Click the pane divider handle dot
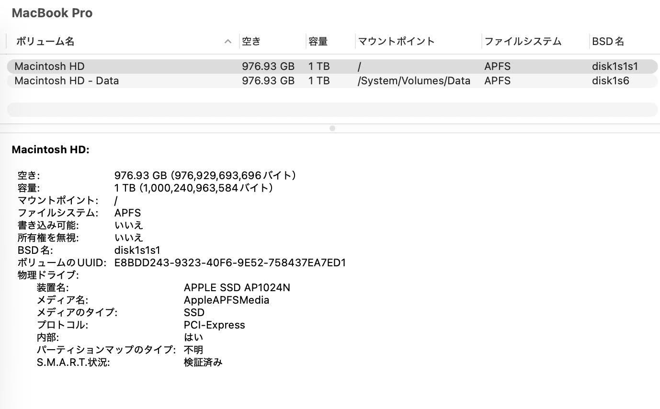 331,128
